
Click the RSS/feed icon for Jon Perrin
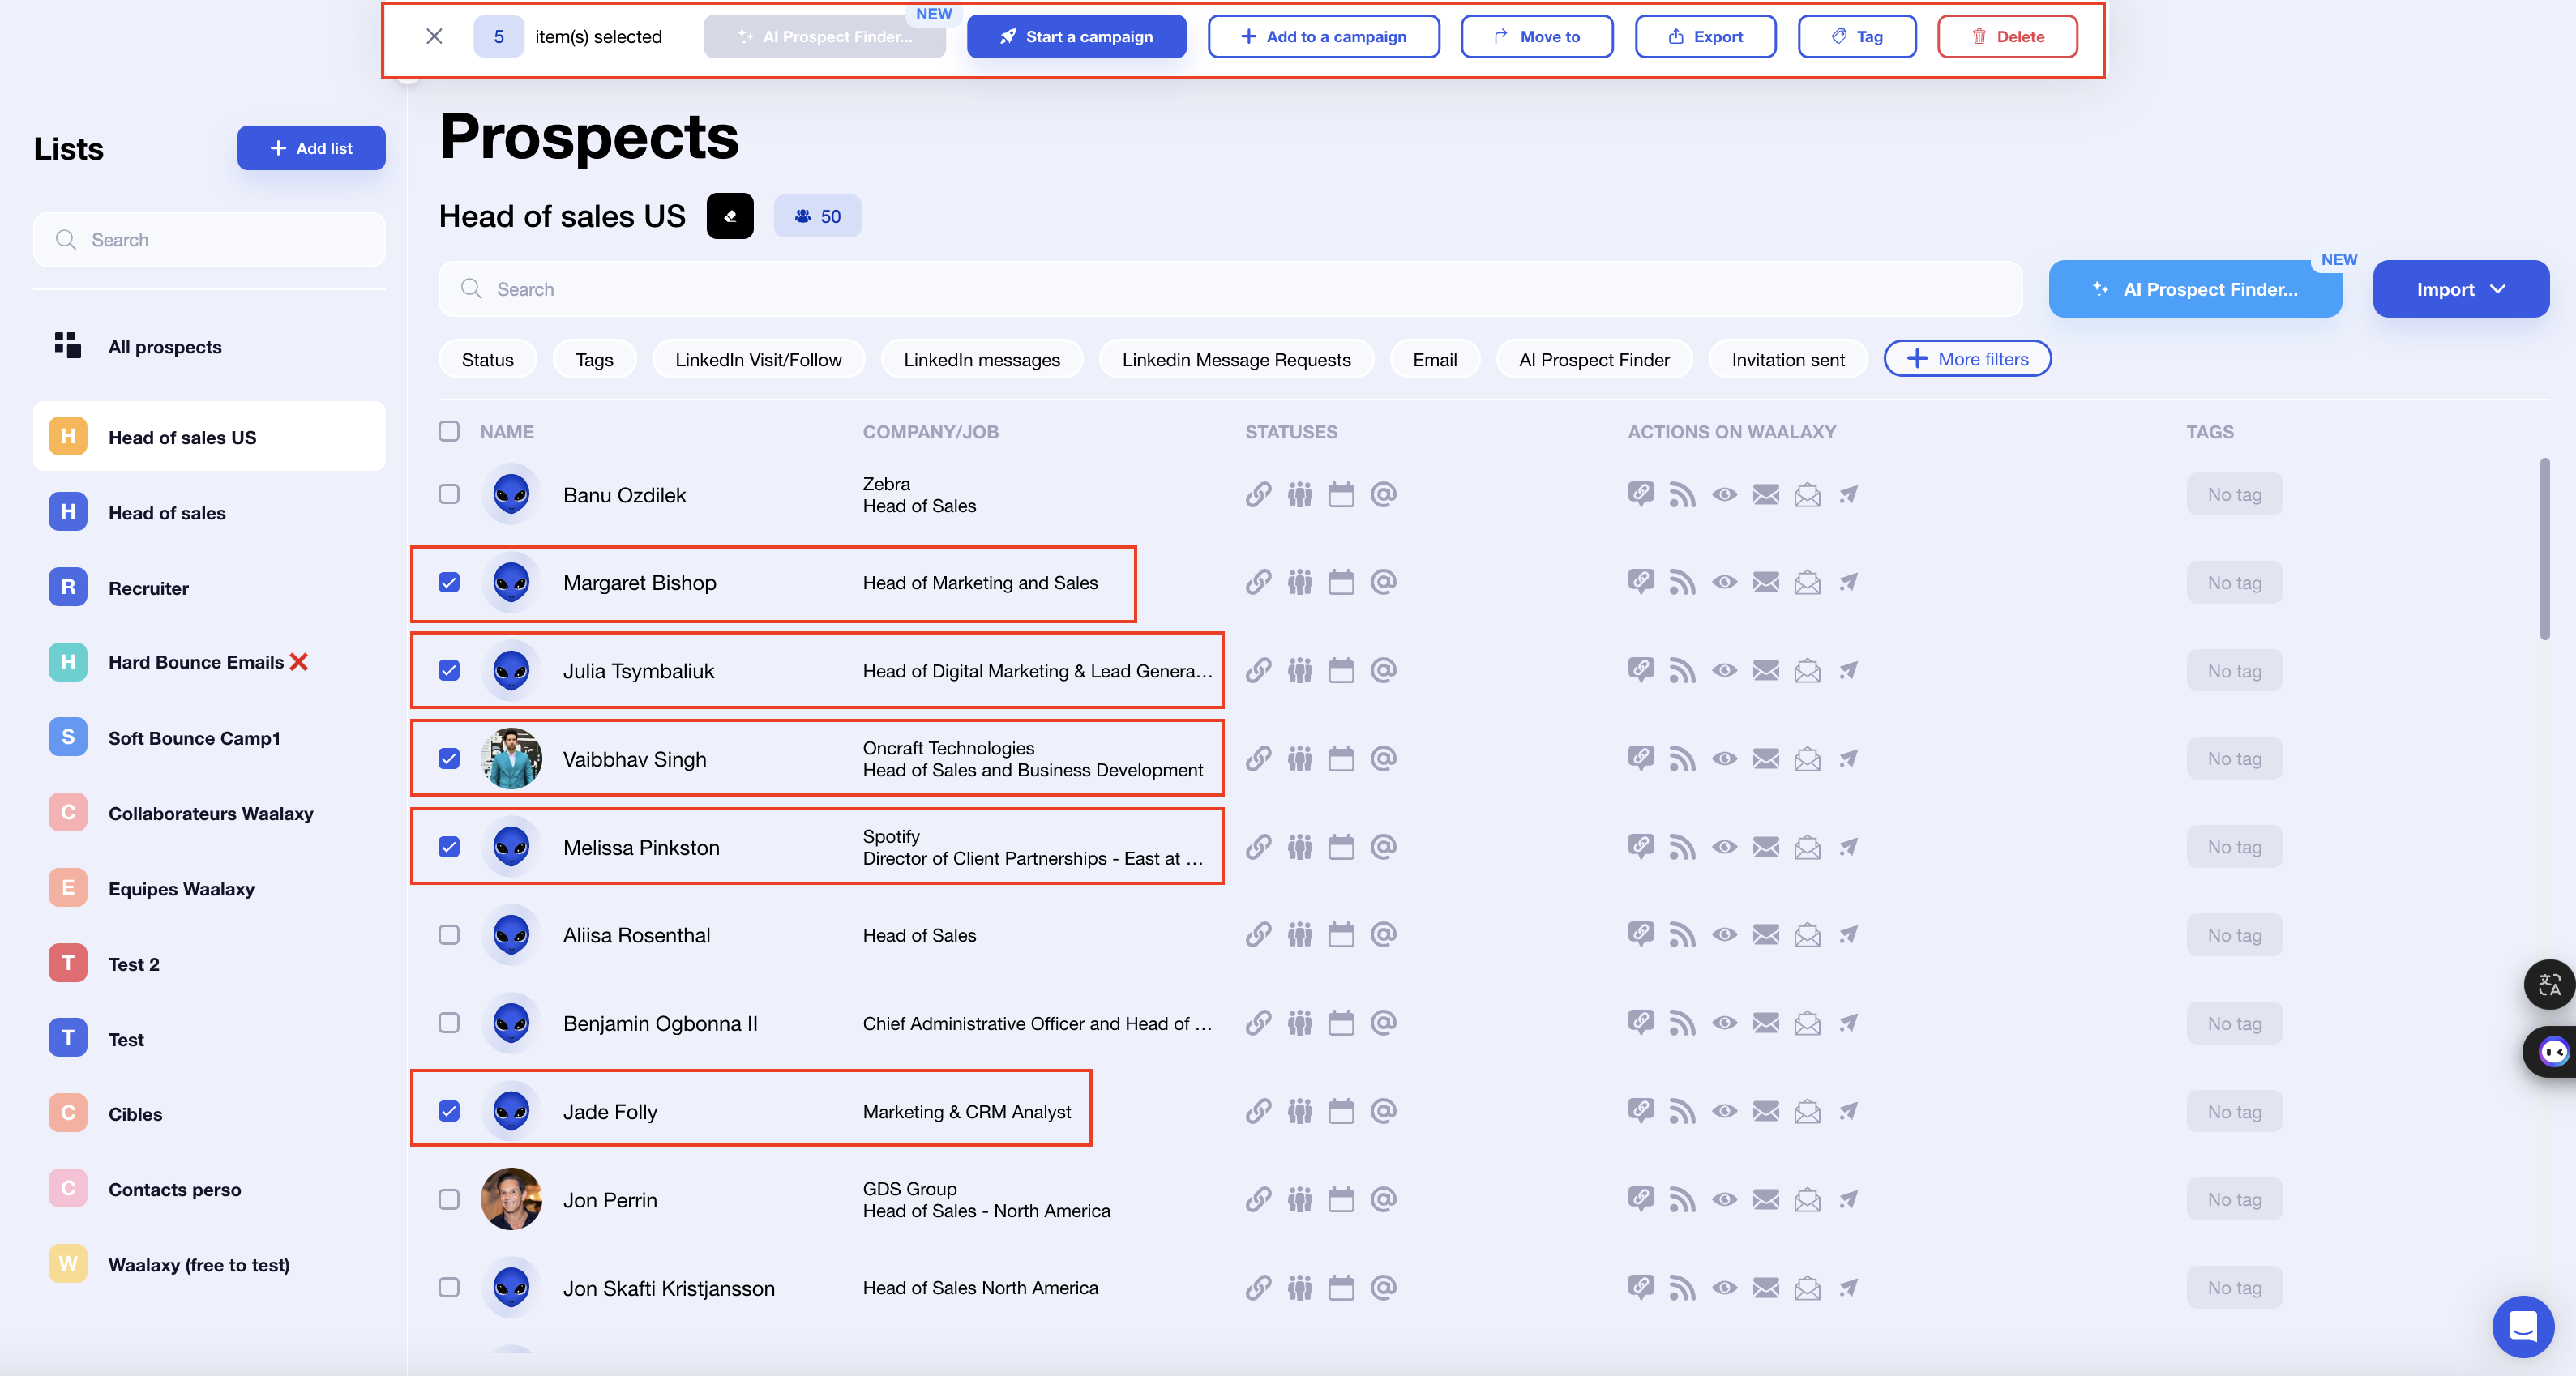[1682, 1199]
